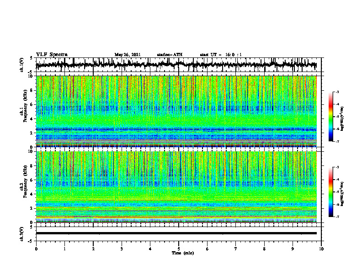Click time axis tick label "8"
Screen dimensions: 362x279
264,249
